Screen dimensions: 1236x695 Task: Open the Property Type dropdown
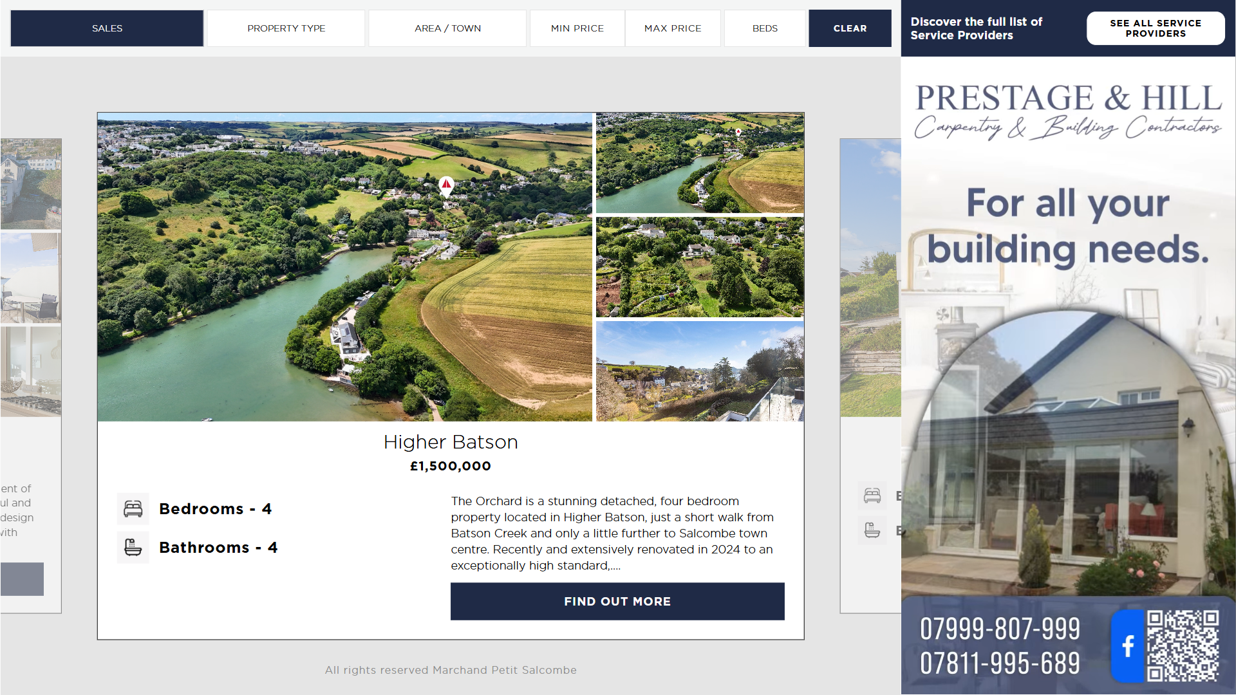(x=286, y=28)
